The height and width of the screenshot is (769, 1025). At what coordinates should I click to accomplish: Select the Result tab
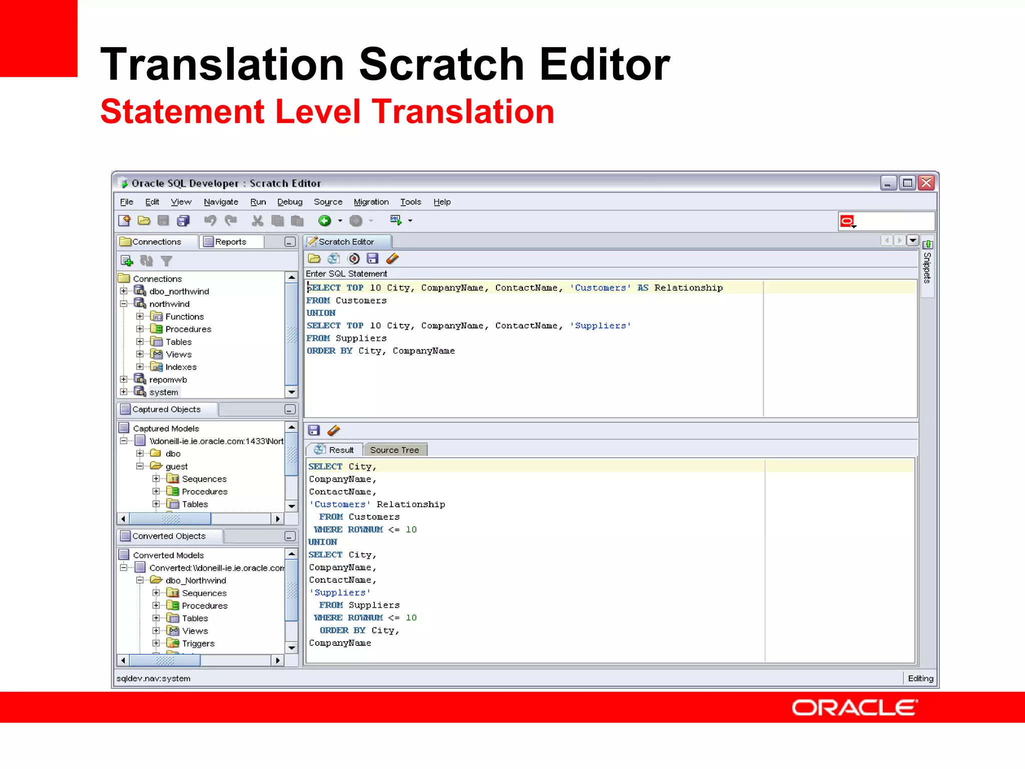pyautogui.click(x=334, y=450)
